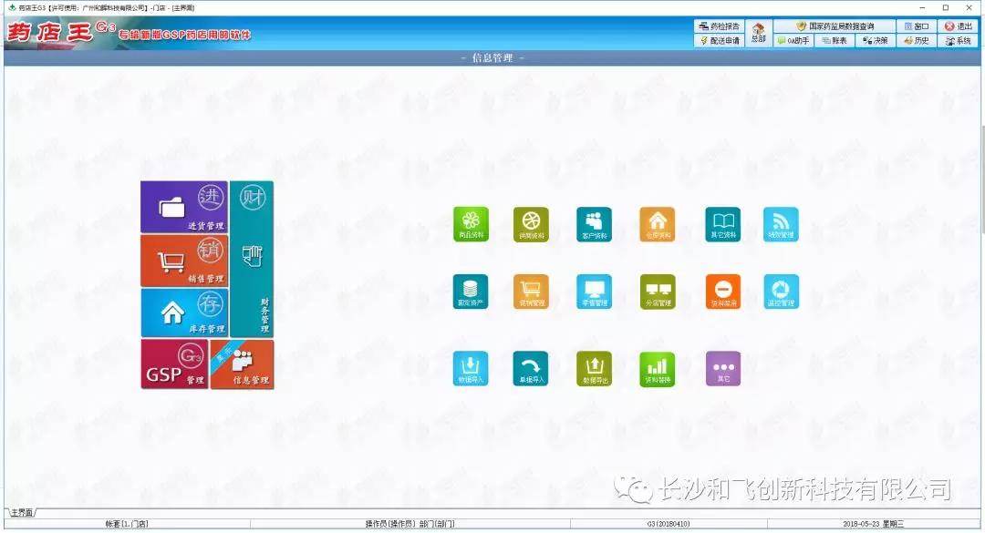Open the purple 其它 three-dots icon
The width and height of the screenshot is (985, 533).
(723, 368)
